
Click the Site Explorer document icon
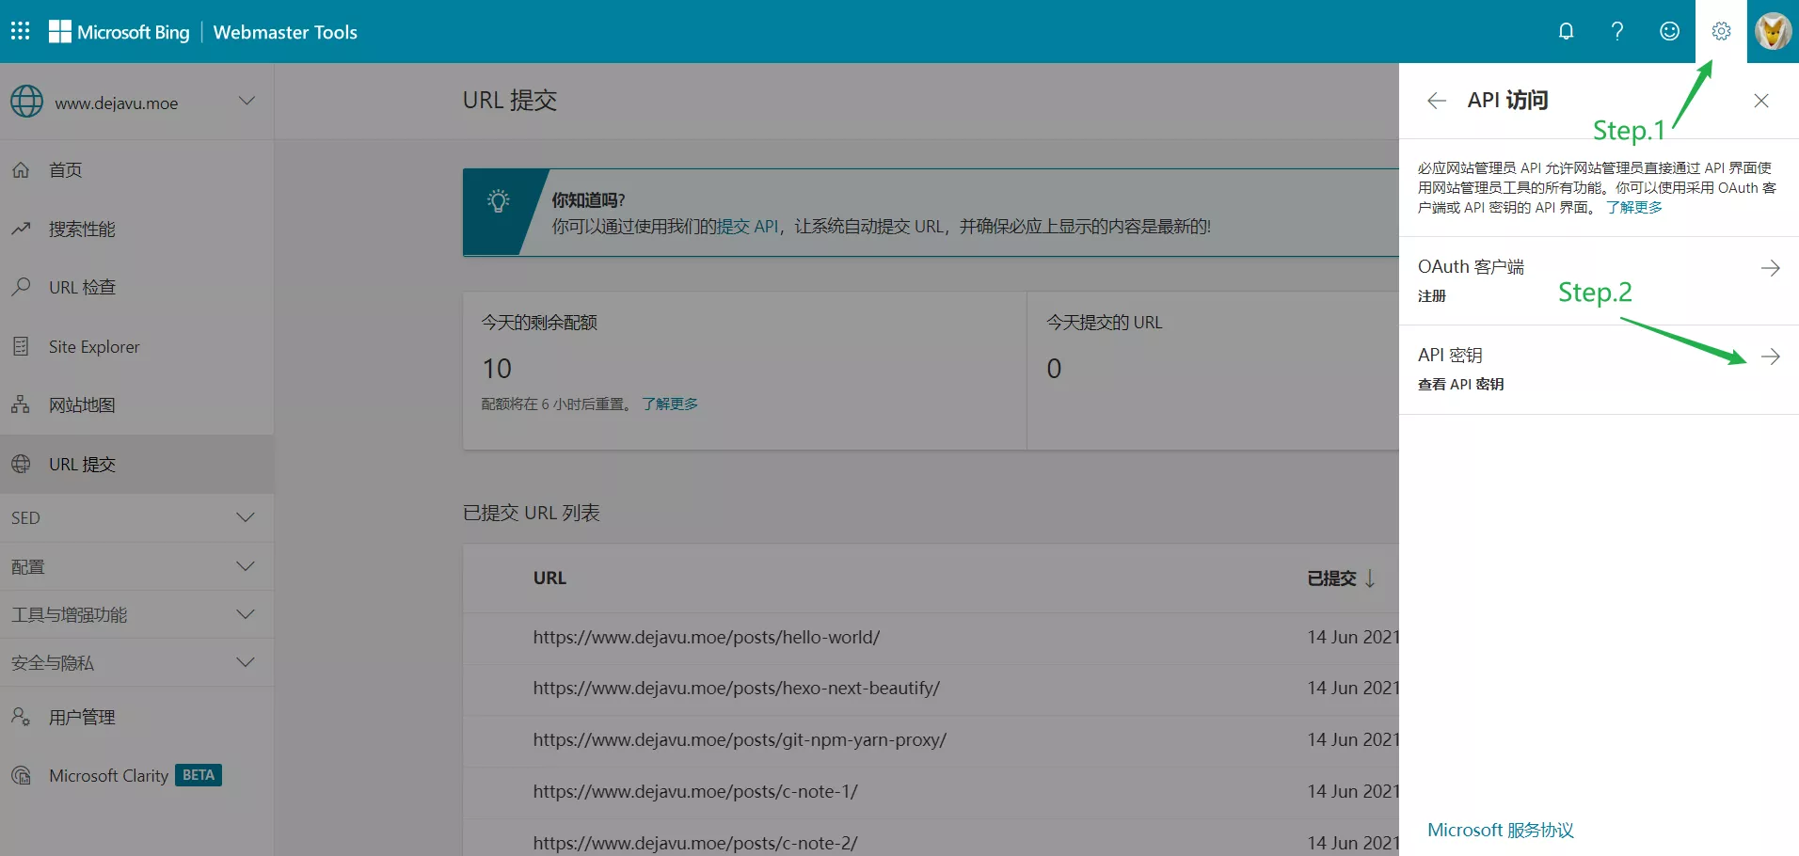21,346
